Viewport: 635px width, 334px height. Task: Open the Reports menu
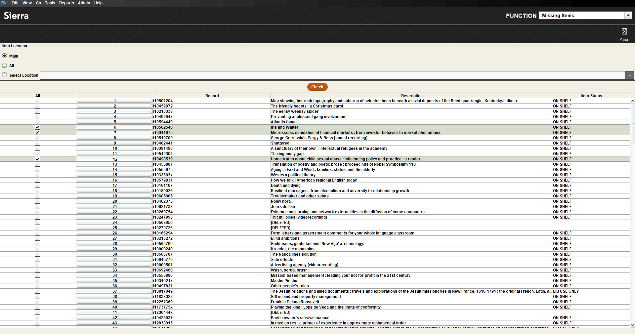point(66,3)
